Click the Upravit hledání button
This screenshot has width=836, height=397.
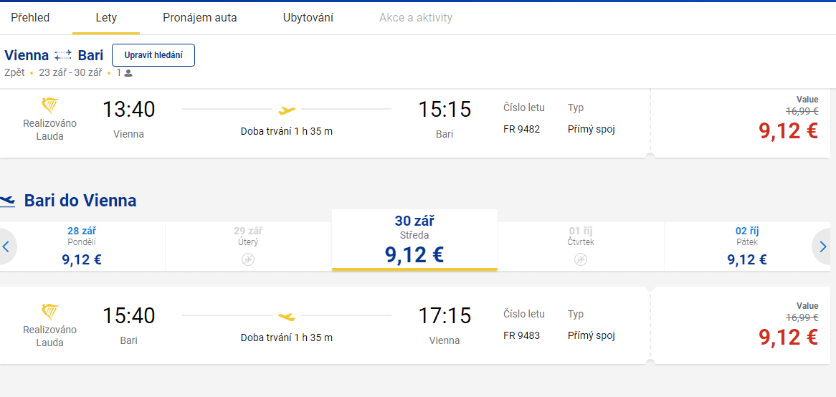point(153,55)
